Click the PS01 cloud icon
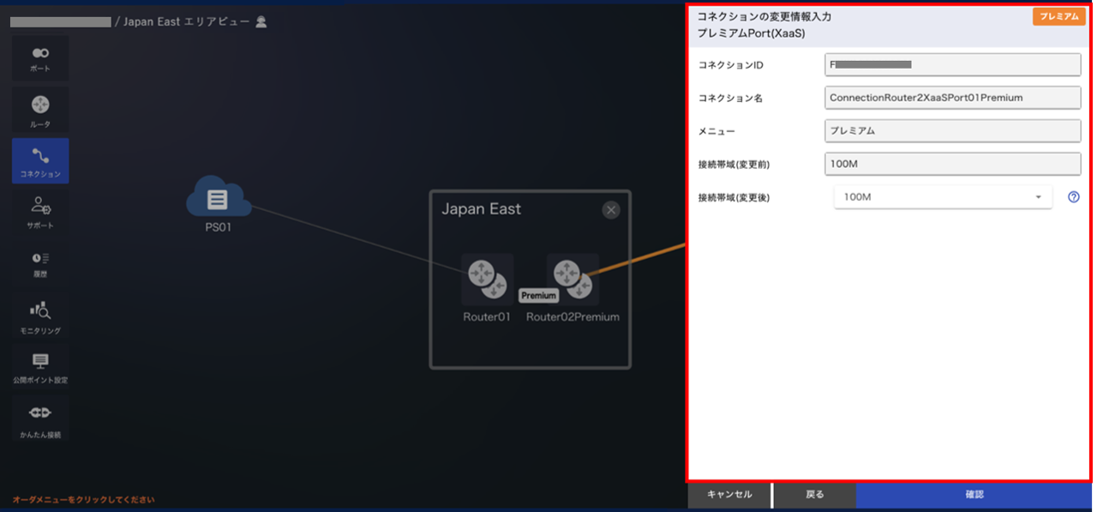The height and width of the screenshot is (512, 1097). [219, 197]
